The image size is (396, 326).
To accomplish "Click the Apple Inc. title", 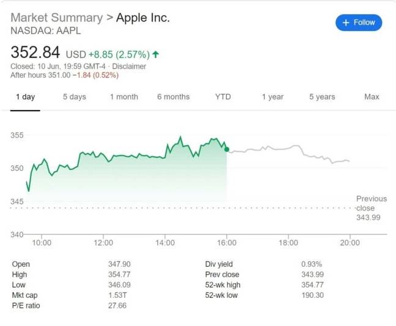I will click(x=143, y=18).
